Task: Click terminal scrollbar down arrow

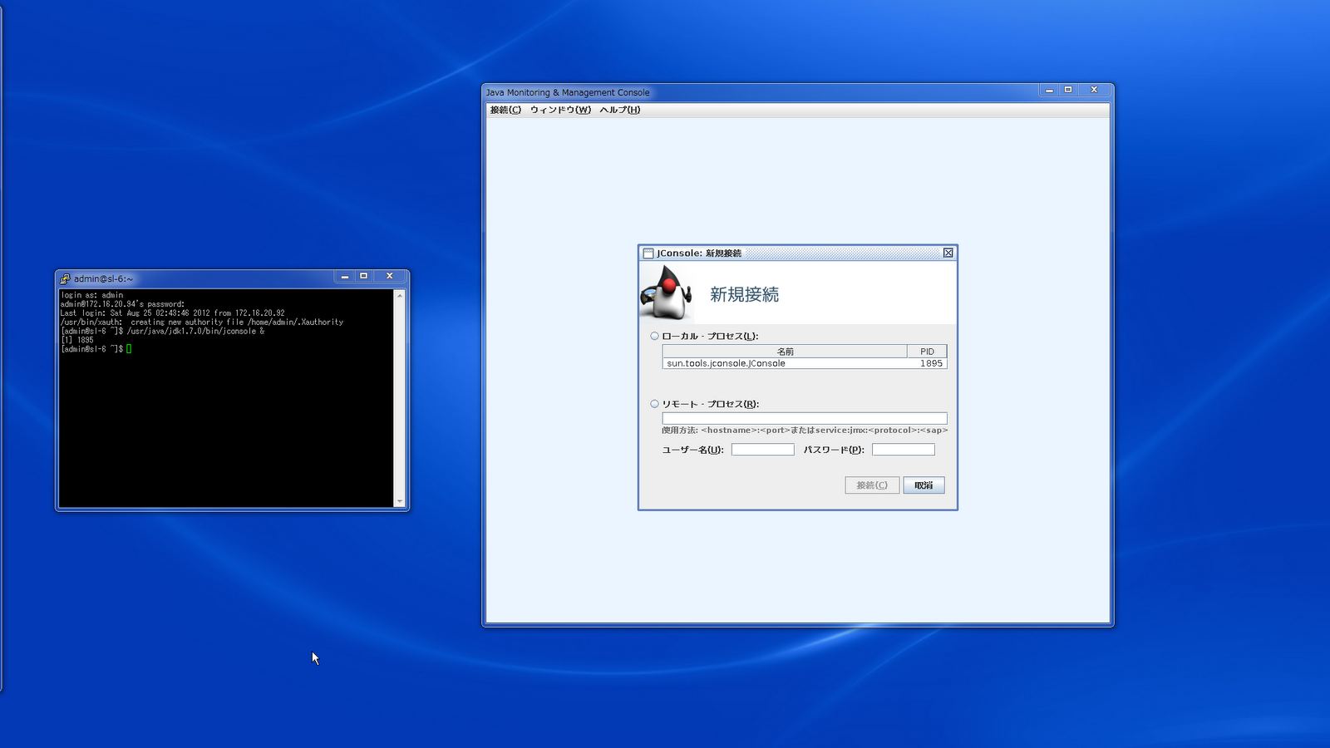Action: [399, 501]
